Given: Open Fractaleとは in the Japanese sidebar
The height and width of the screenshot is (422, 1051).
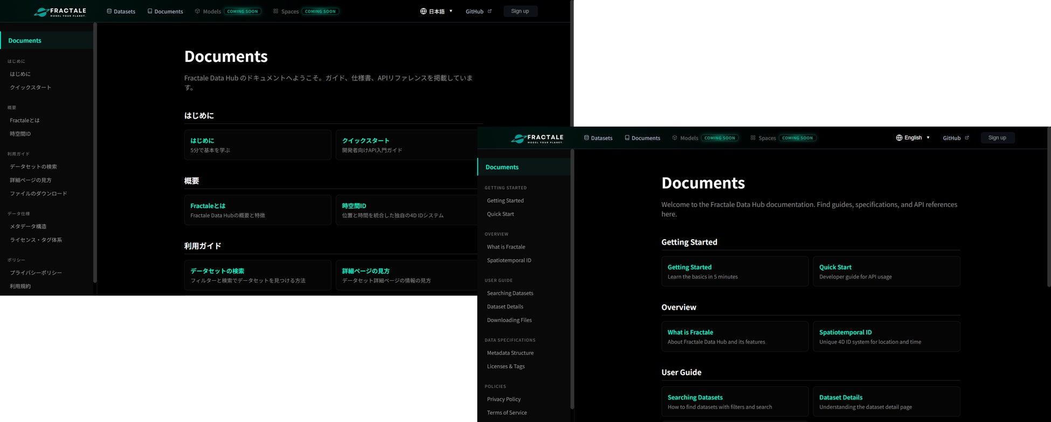Looking at the screenshot, I should (x=25, y=120).
